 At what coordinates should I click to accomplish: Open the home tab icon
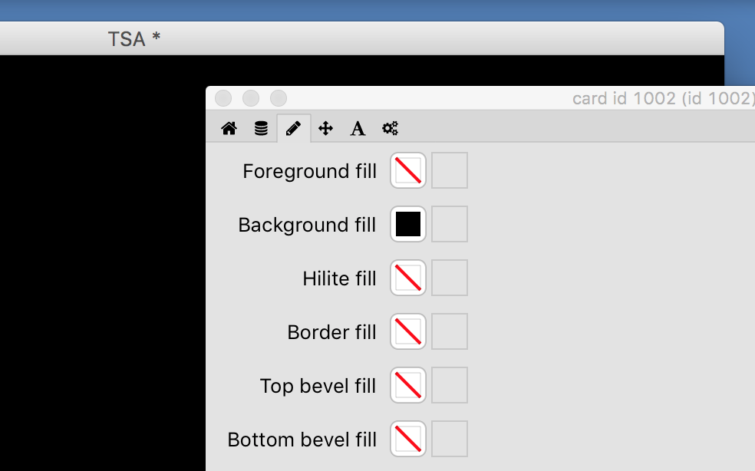pyautogui.click(x=229, y=128)
